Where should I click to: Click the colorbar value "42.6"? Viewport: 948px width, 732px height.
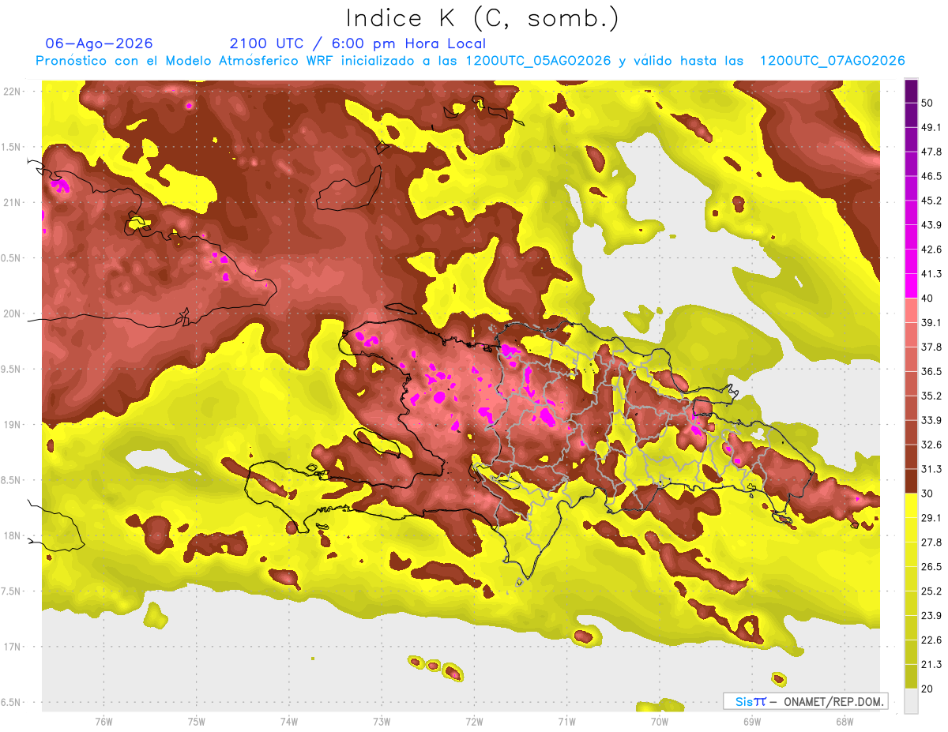click(x=931, y=250)
